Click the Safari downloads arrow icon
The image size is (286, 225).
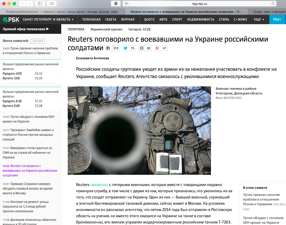pyautogui.click(x=116, y=4)
